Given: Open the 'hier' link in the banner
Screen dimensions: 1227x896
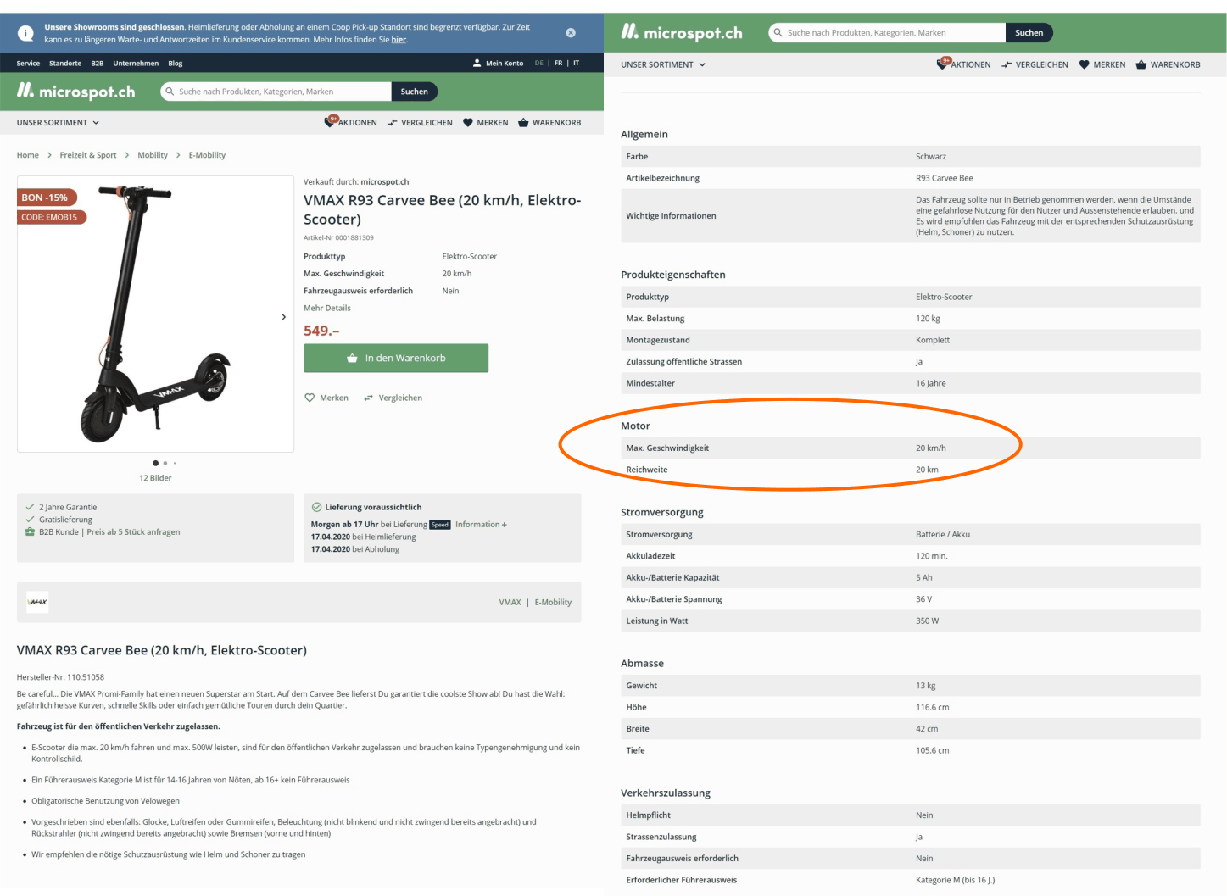Looking at the screenshot, I should tap(399, 40).
